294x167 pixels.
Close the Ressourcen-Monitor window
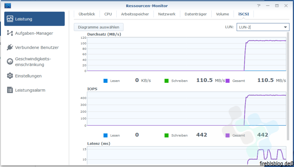(x=286, y=6)
